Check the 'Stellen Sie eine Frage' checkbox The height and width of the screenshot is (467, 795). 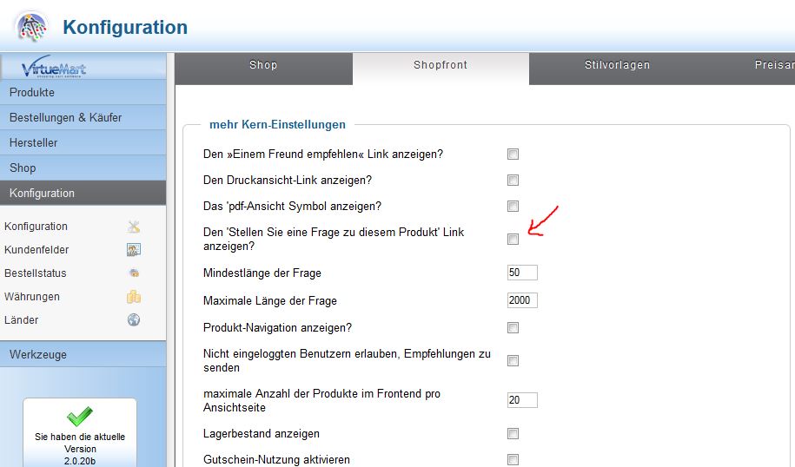pyautogui.click(x=513, y=240)
